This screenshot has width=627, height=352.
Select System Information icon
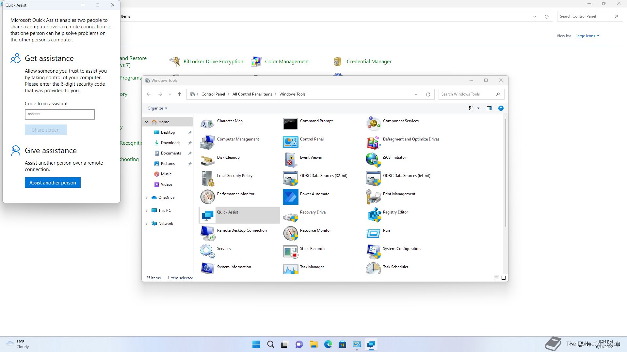(207, 268)
